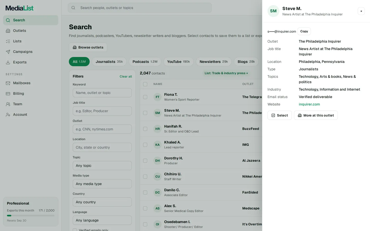
Task: Toggle the select-all checkbox in table header
Action: coord(145,84)
